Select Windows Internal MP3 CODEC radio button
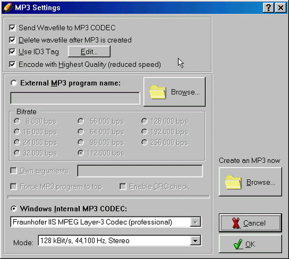Image resolution: width=289 pixels, height=259 pixels. [x=14, y=209]
